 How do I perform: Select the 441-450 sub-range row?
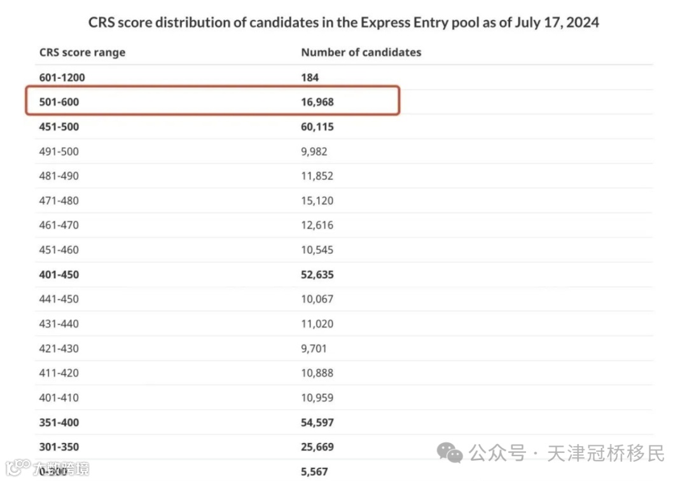coord(59,299)
